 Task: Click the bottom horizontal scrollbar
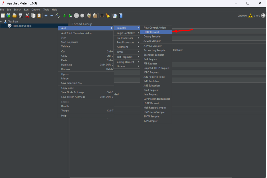151,177
